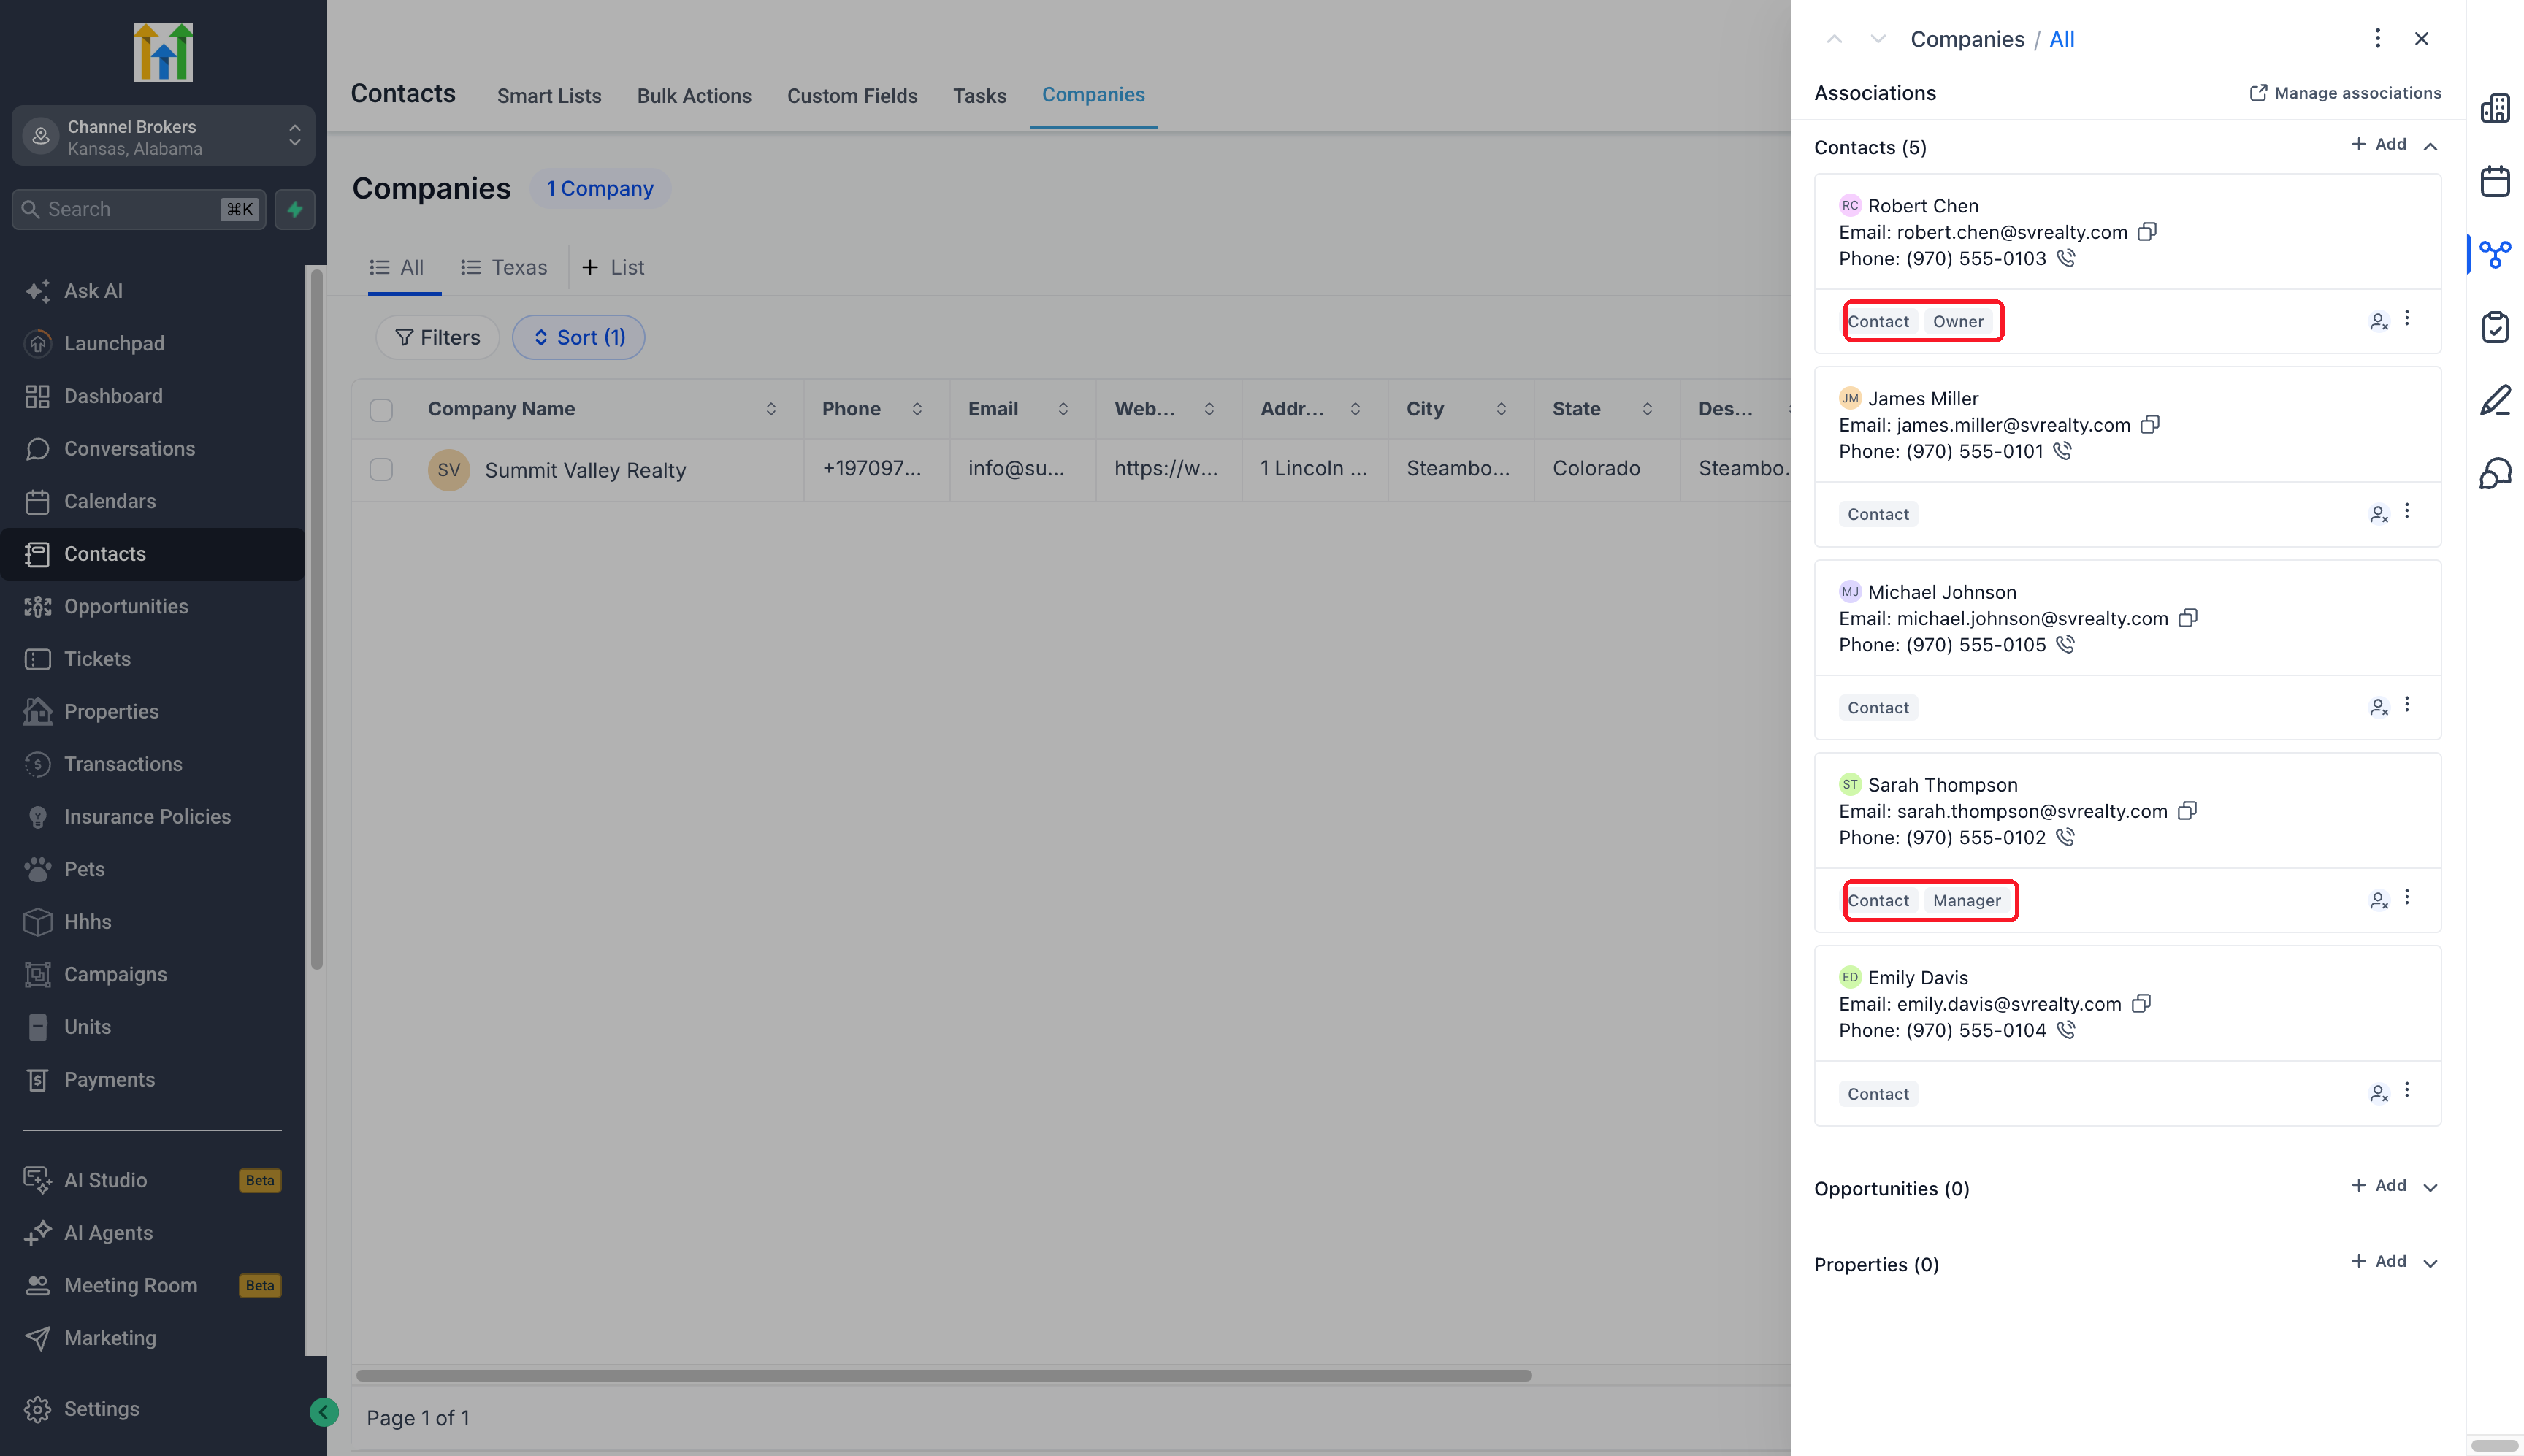
Task: Open the Summit Valley Realty company name
Action: tap(585, 470)
